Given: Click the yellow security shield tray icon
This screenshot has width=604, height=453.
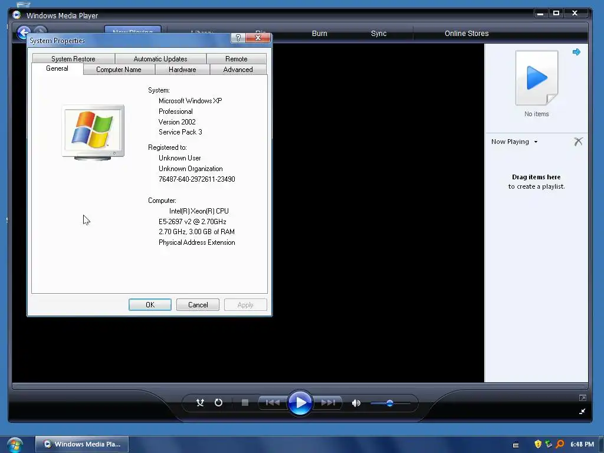Looking at the screenshot, I should (538, 444).
